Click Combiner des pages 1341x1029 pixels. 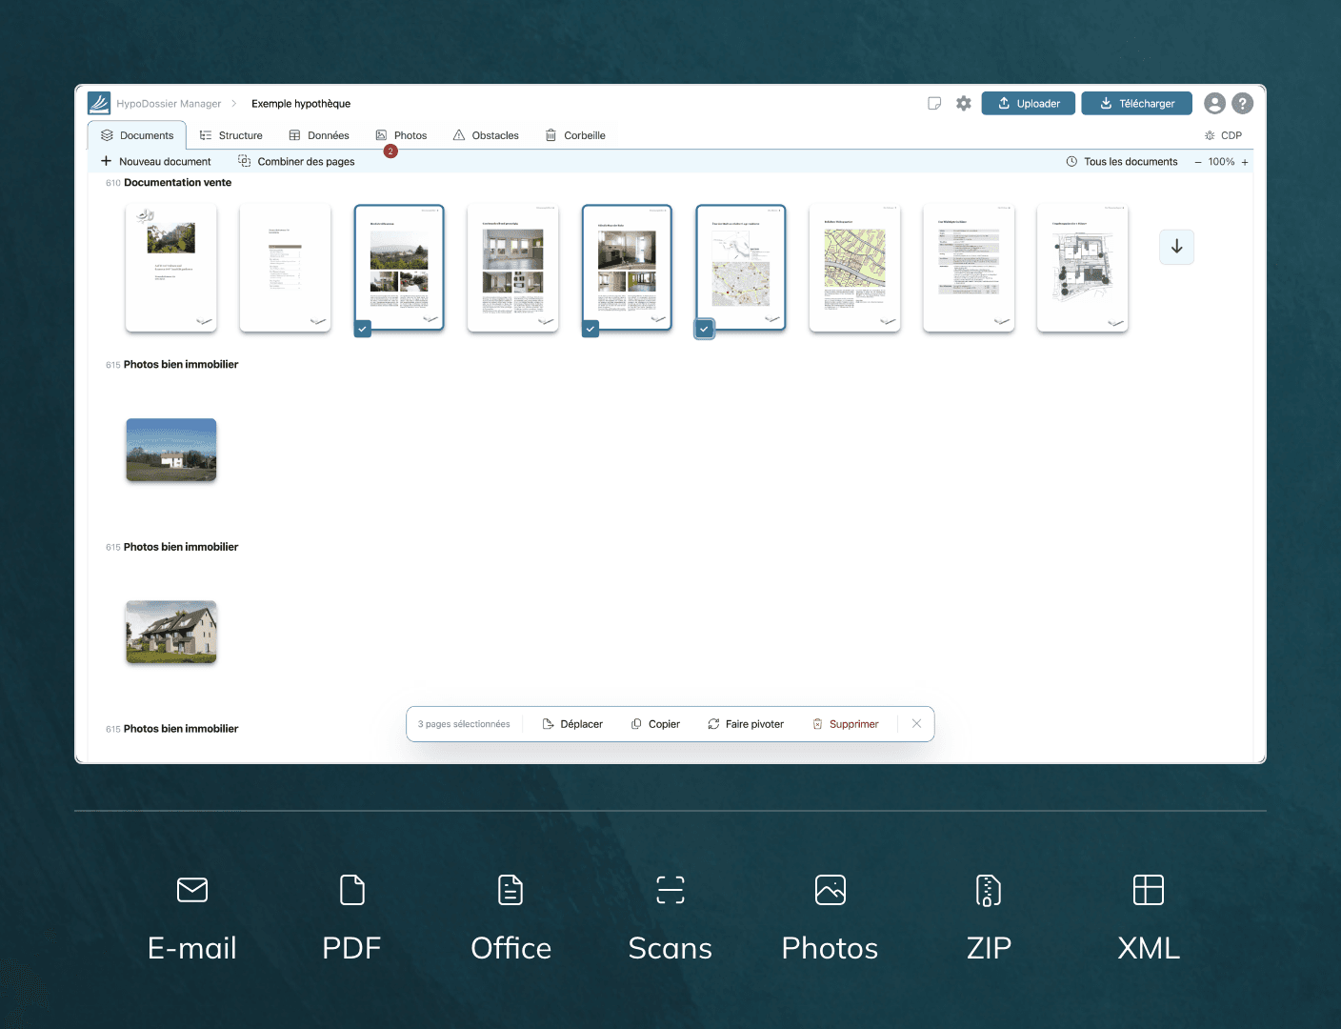point(296,162)
